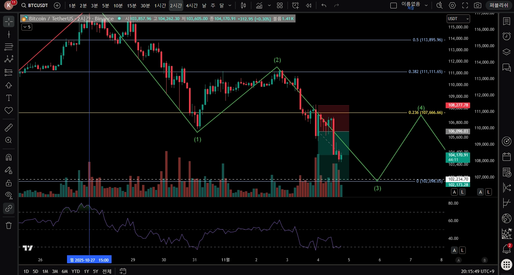The width and height of the screenshot is (514, 275).
Task: Set date range to 전체
Action: [x=107, y=271]
